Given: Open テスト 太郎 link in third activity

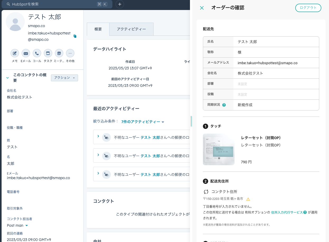Looking at the screenshot, I should coord(150,174).
